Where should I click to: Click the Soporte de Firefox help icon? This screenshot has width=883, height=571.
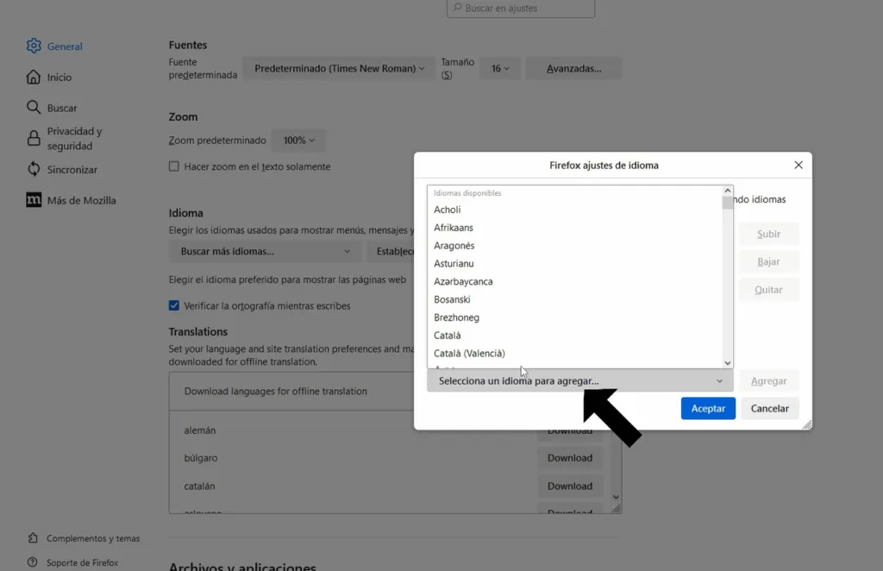click(x=33, y=562)
